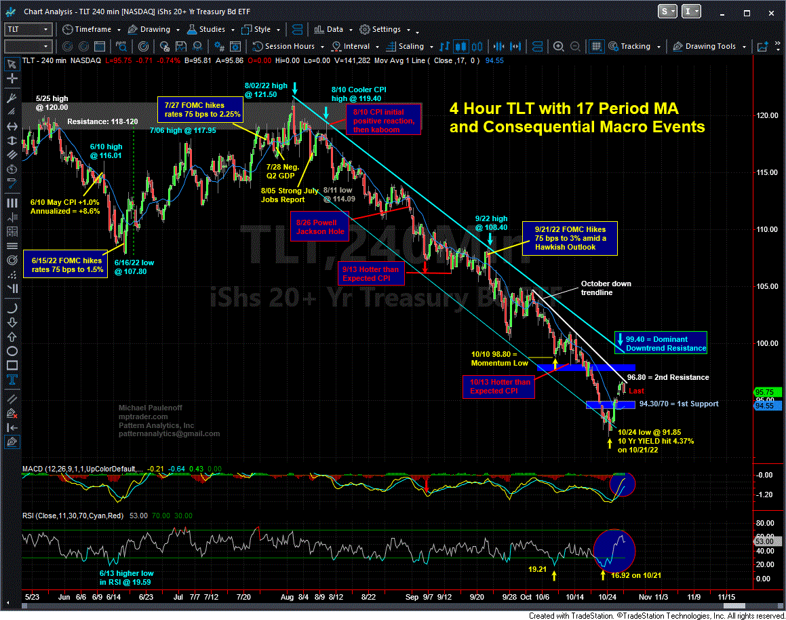Viewport: 786px width, 620px height.
Task: Click the green 95.75 price label on axis
Action: (767, 392)
